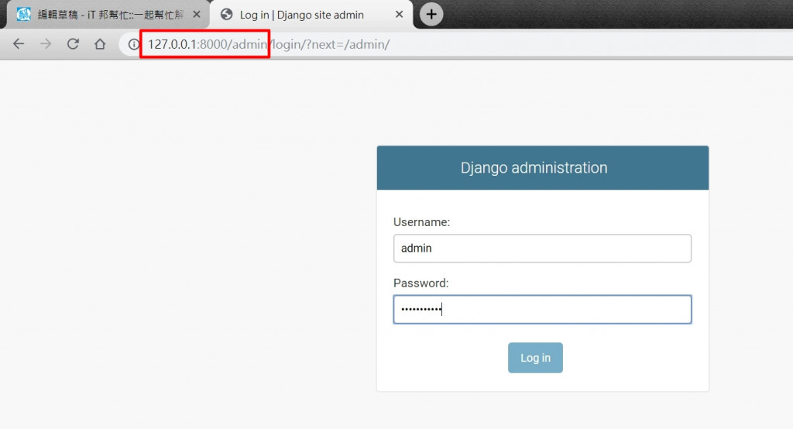Click the browser forward arrow
Viewport: 793px width, 429px height.
point(46,44)
